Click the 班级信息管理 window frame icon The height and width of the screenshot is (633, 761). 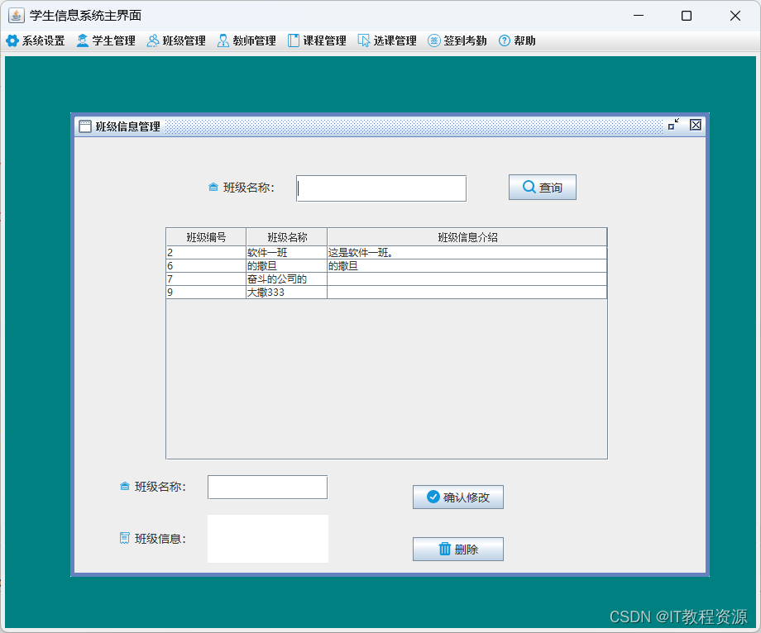[x=85, y=126]
